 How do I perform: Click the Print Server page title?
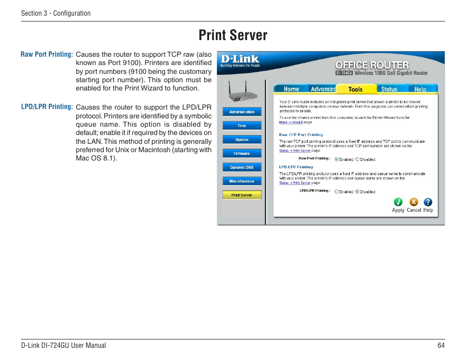233,35
